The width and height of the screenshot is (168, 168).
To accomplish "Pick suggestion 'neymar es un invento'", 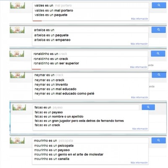I will [x=51, y=84].
